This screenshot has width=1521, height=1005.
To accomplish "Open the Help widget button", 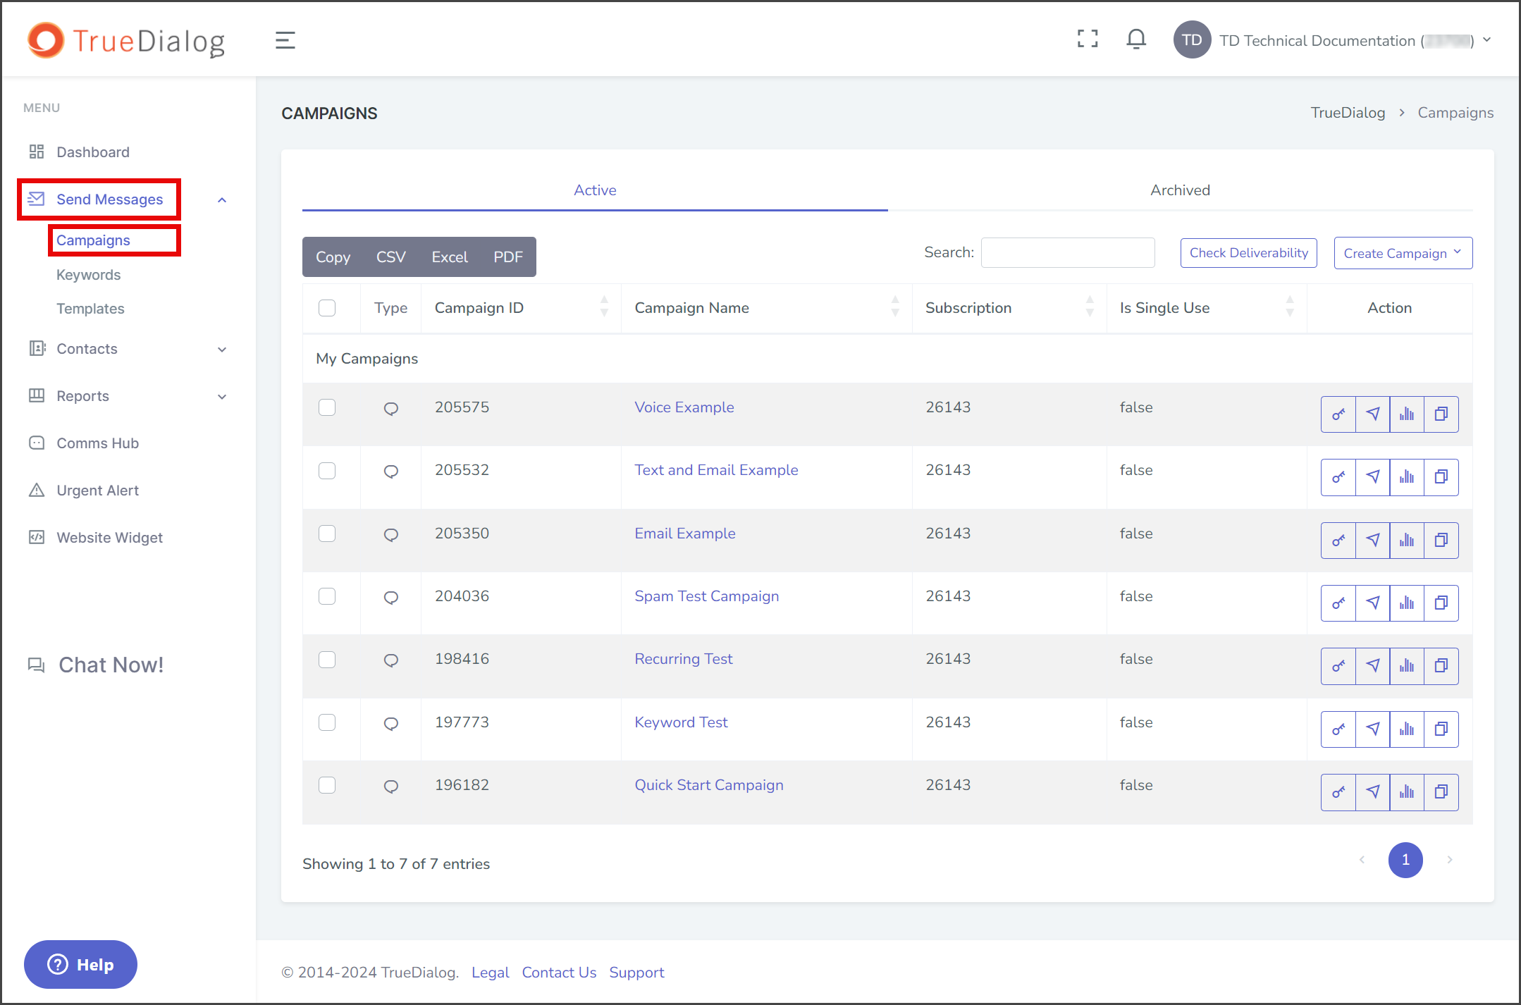I will point(80,965).
